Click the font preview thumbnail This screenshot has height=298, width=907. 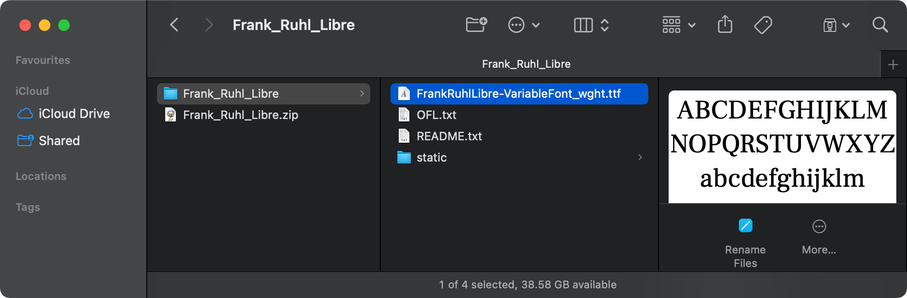(x=782, y=147)
